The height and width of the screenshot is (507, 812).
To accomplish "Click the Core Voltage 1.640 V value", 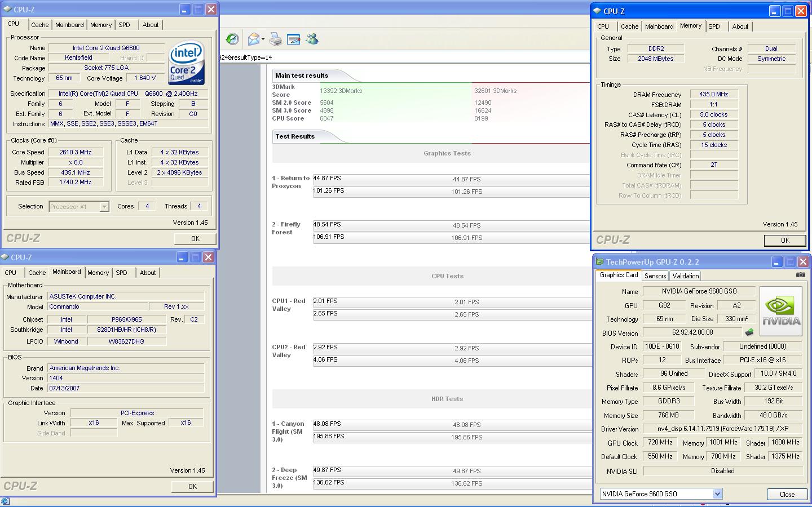I will coord(145,78).
